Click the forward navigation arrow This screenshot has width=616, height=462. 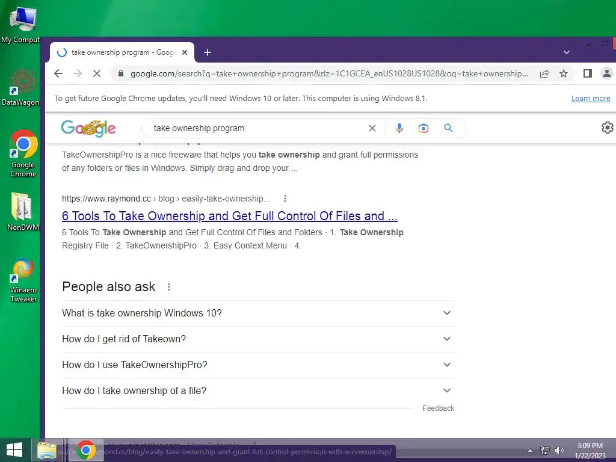pos(78,73)
